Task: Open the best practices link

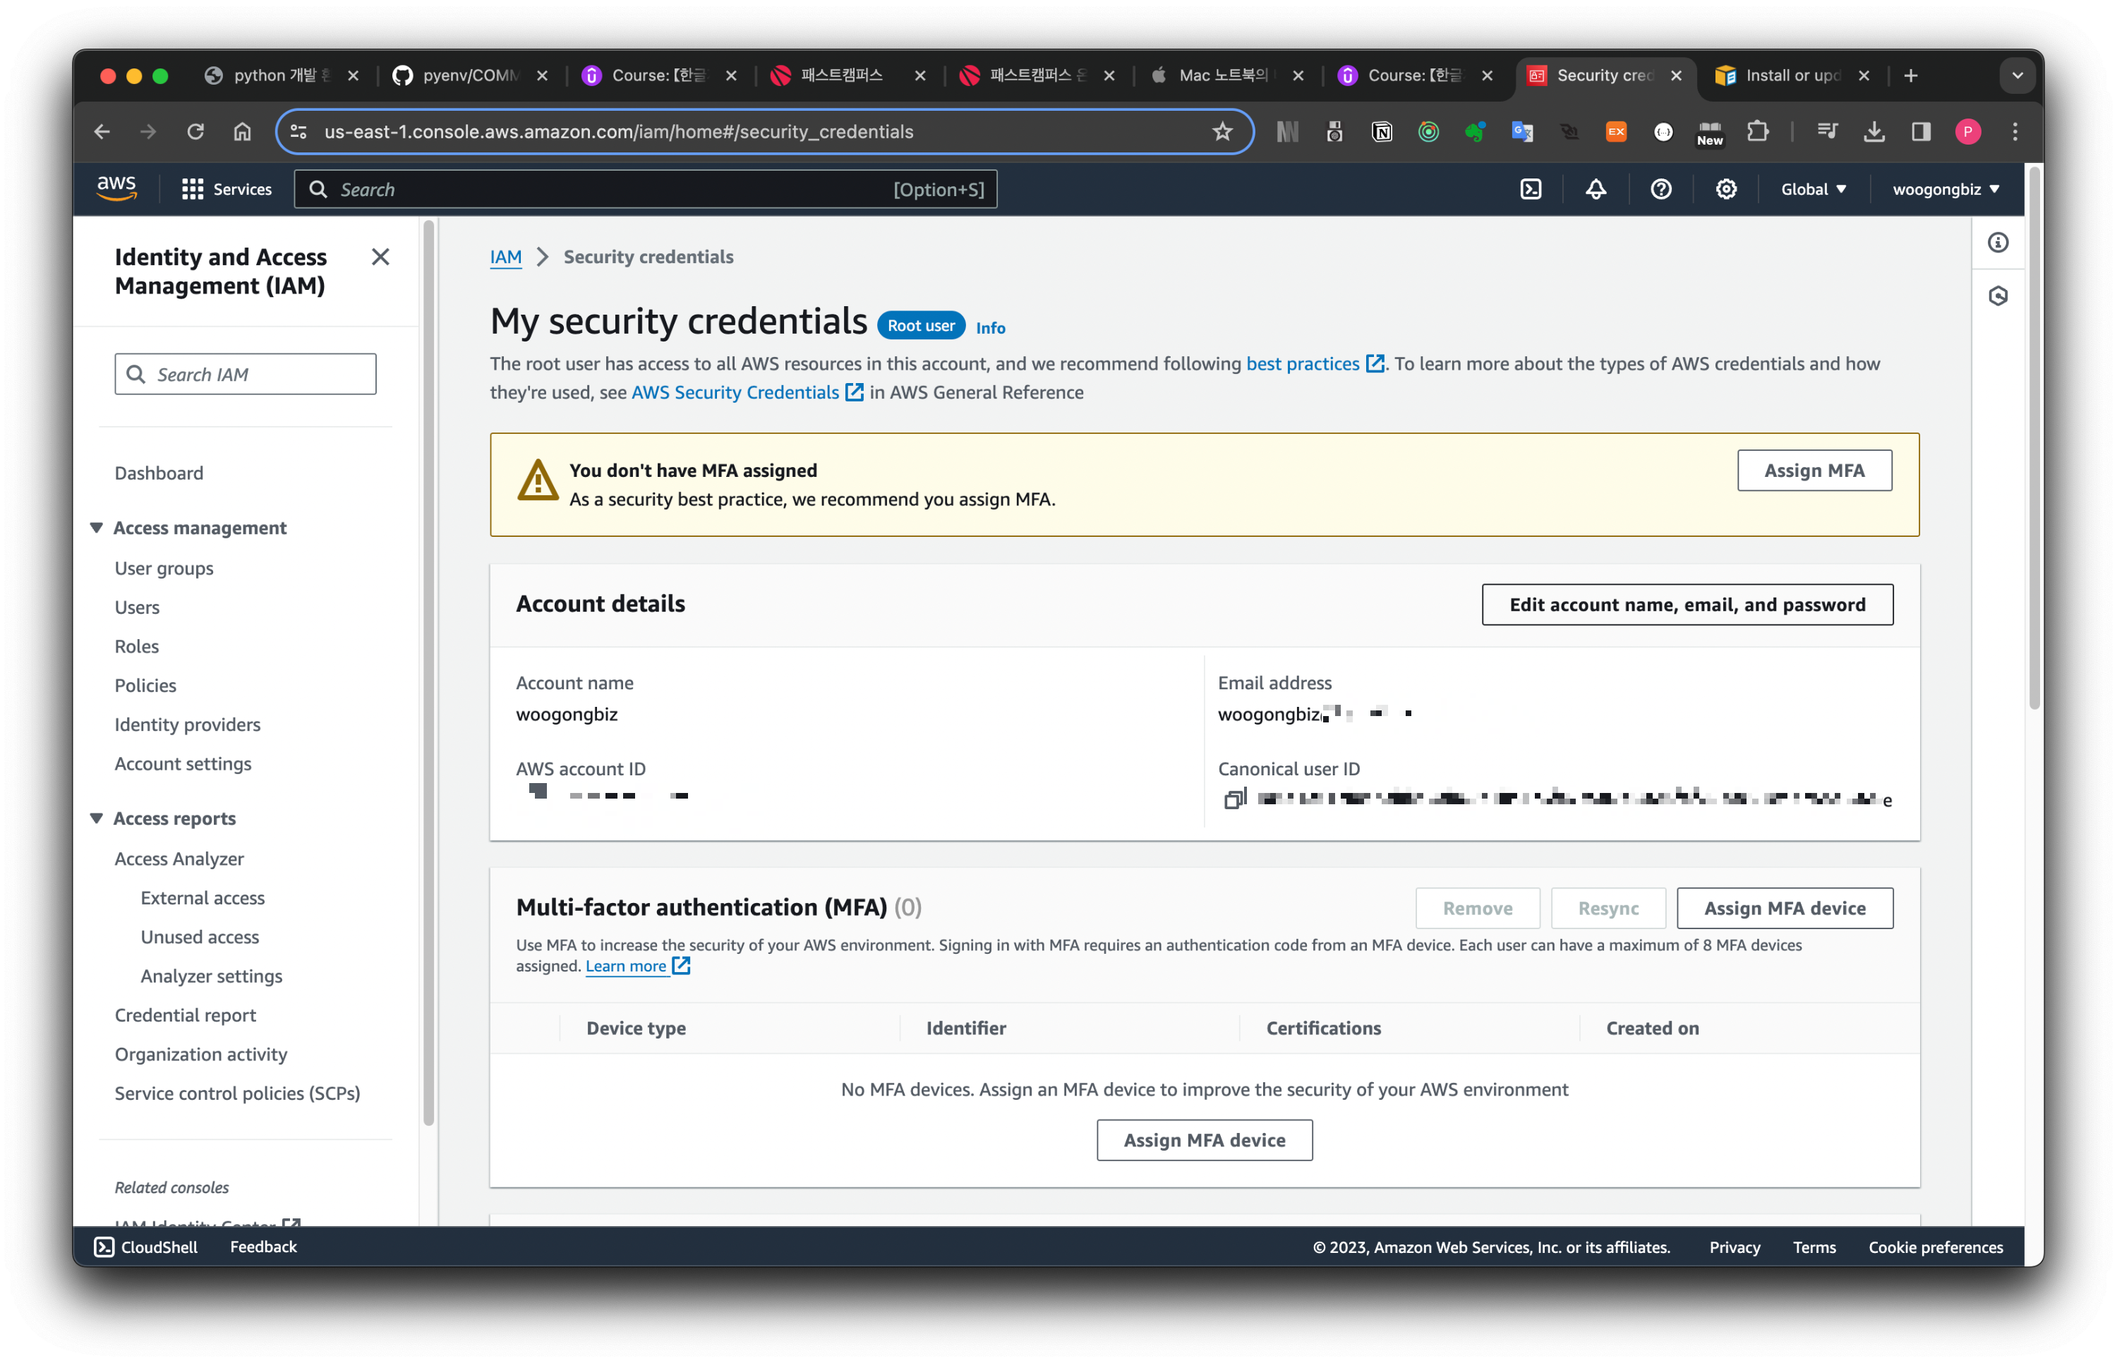Action: [1302, 364]
